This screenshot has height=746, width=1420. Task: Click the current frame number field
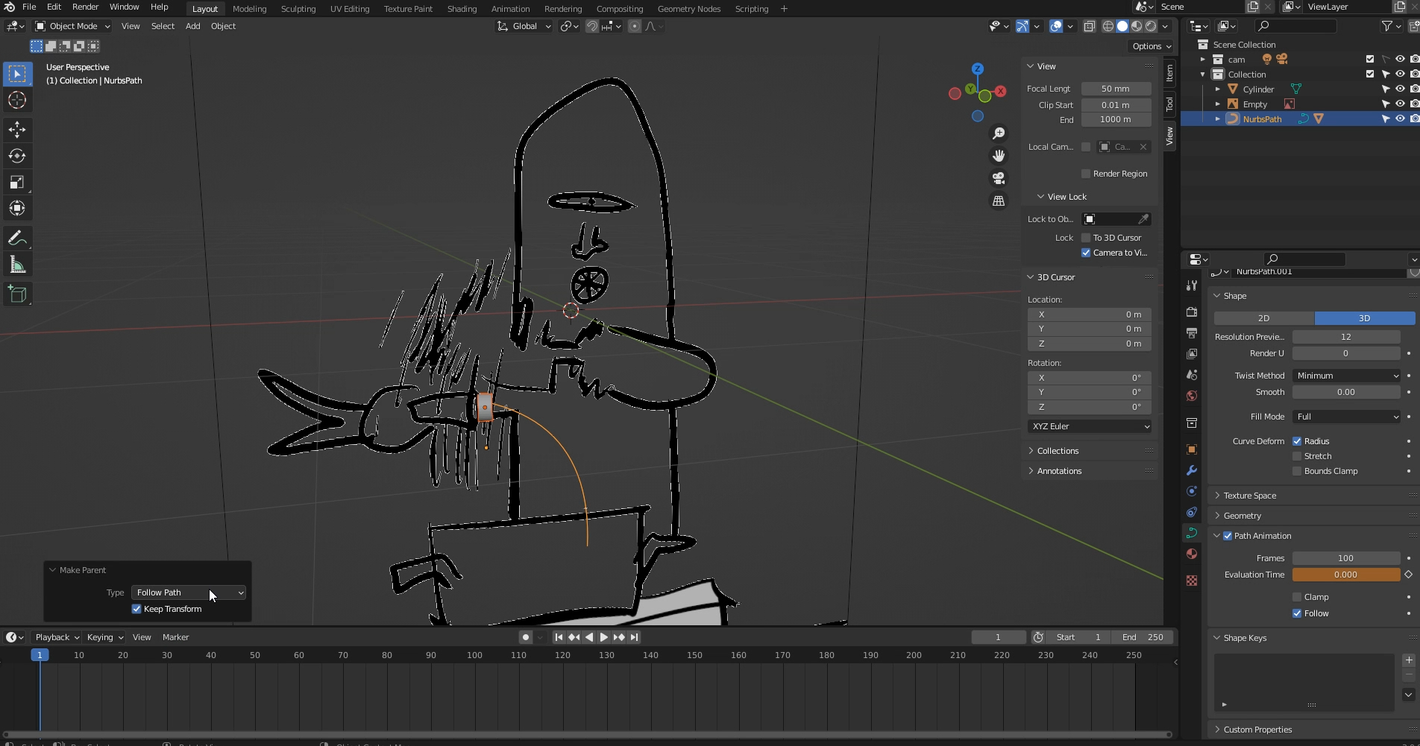coord(998,637)
